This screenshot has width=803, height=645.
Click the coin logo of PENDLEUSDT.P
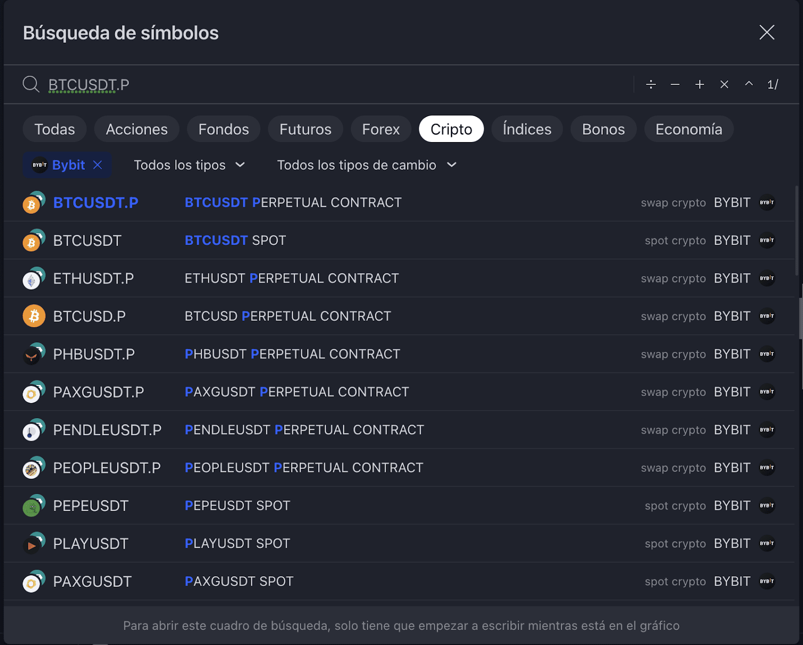click(x=34, y=430)
